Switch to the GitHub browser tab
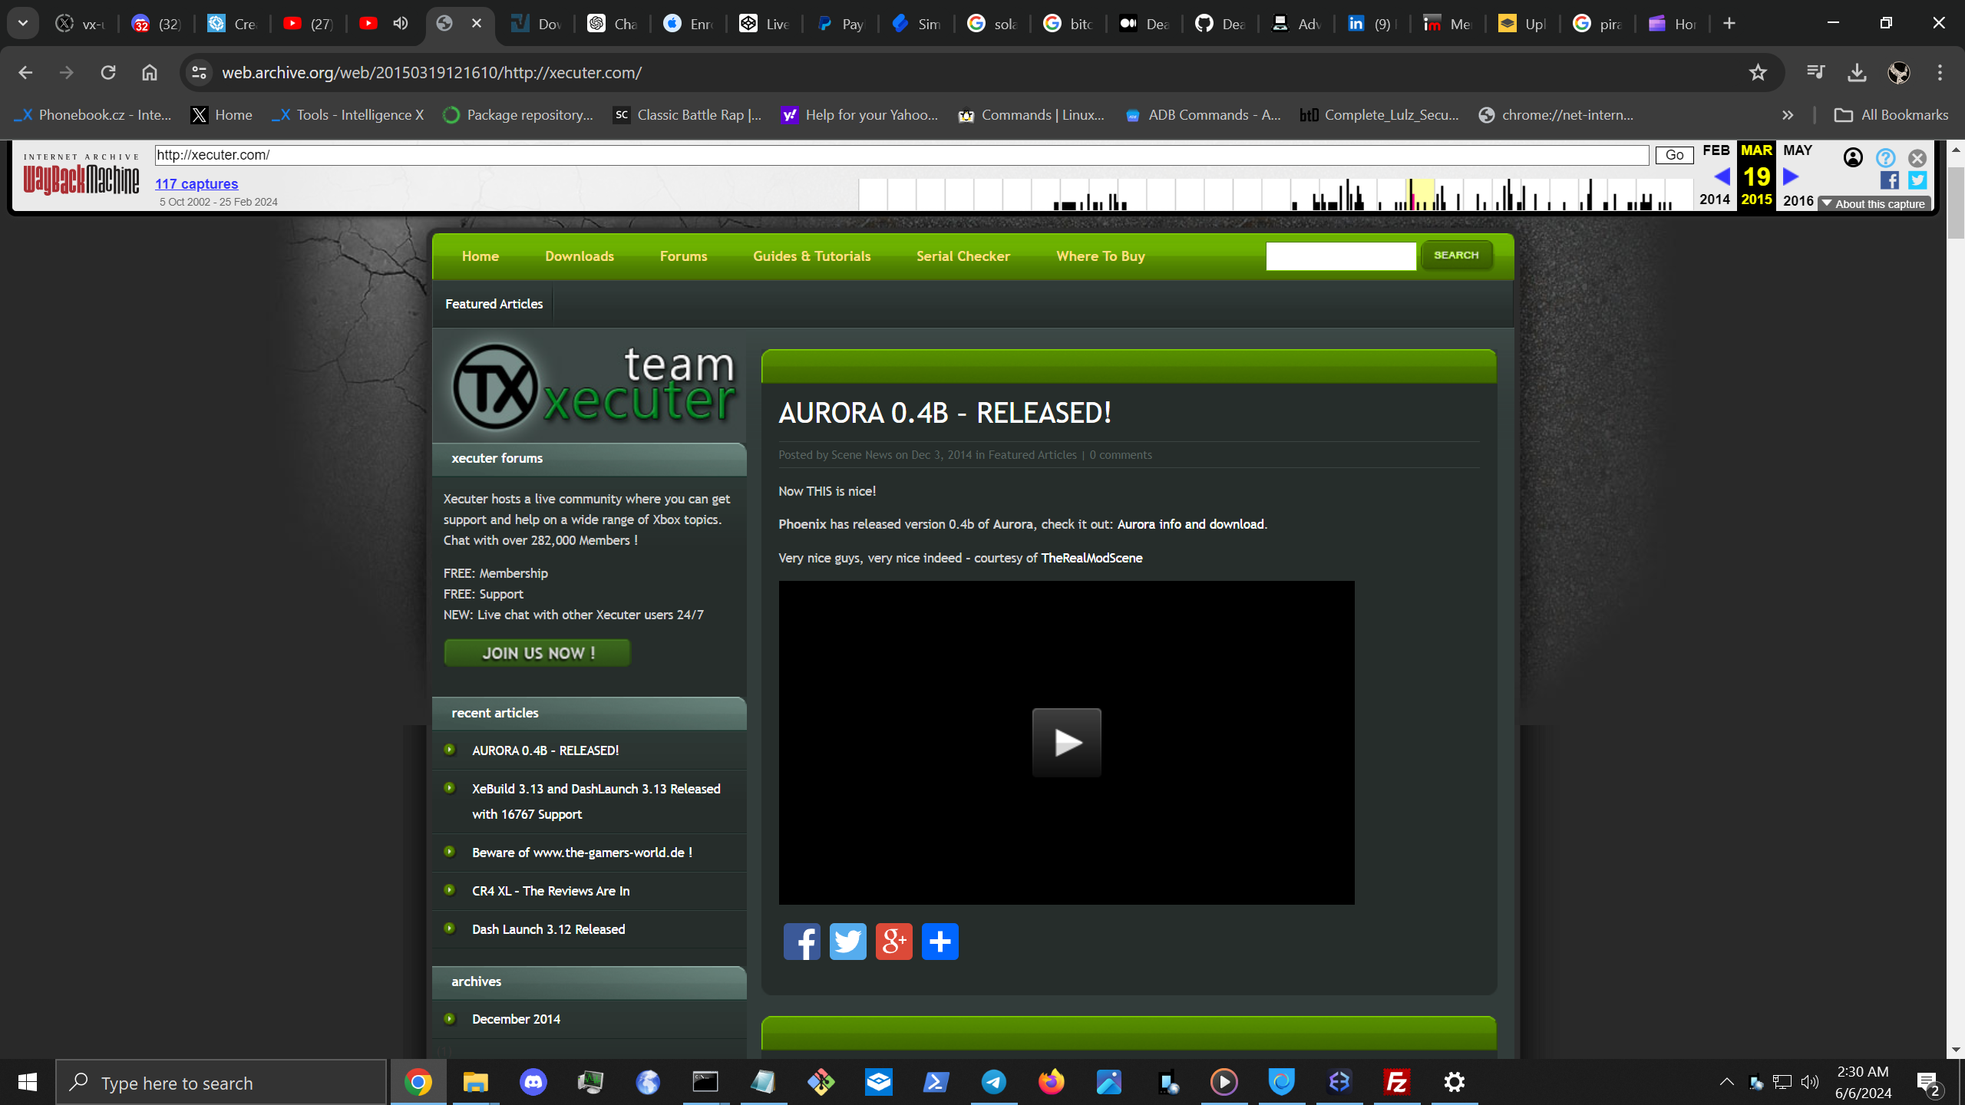 point(1219,24)
